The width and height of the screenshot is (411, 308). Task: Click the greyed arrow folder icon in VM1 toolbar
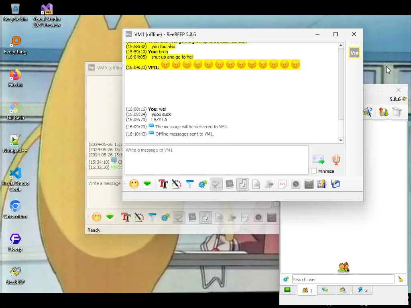pos(269,184)
